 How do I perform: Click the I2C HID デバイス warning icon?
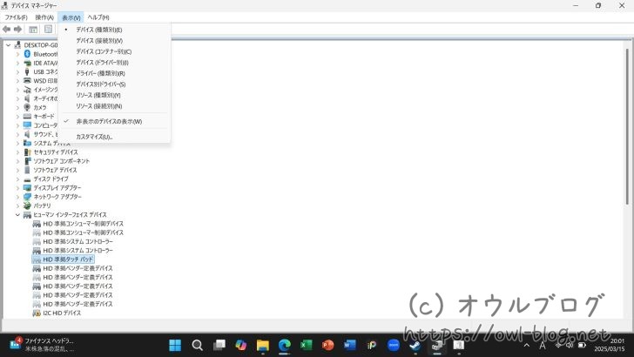coord(37,313)
